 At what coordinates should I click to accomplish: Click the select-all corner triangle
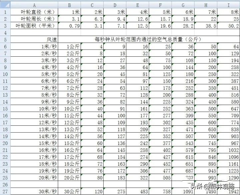(x=5, y=5)
